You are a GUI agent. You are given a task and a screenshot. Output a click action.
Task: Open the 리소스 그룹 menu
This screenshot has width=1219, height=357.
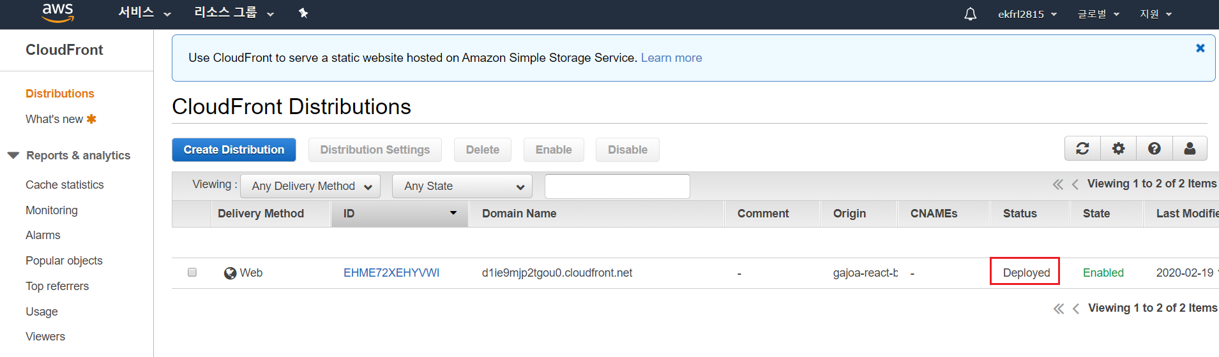(x=234, y=13)
